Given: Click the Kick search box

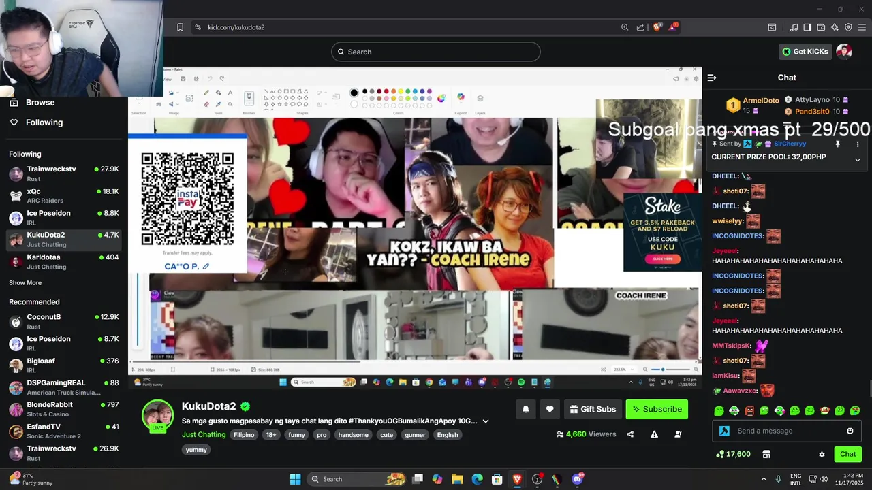Looking at the screenshot, I should (436, 52).
